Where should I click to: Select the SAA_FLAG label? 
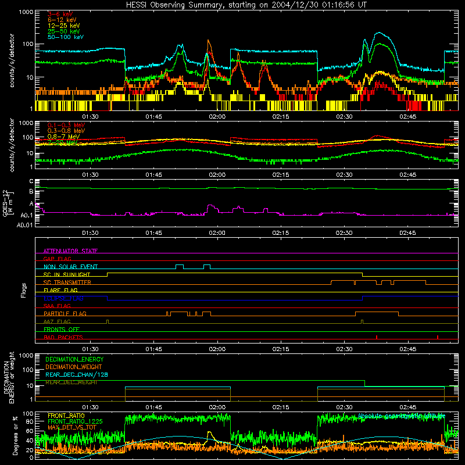[x=57, y=306]
